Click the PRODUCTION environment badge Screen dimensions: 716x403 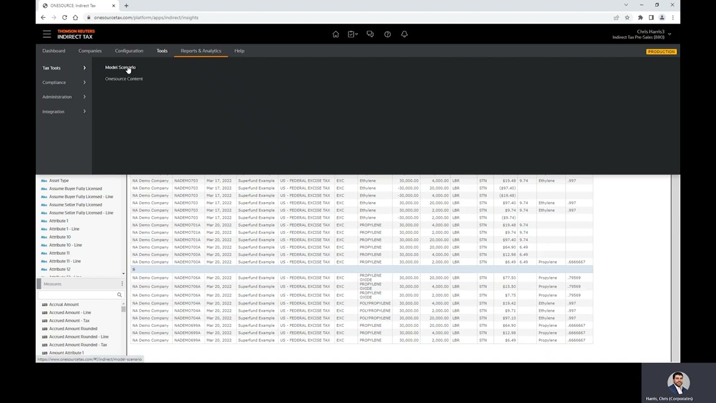[x=662, y=51]
